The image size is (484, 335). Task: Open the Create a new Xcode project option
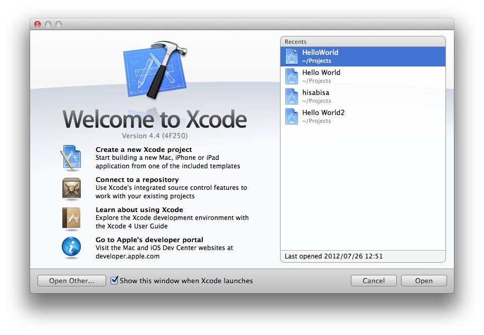pos(144,150)
